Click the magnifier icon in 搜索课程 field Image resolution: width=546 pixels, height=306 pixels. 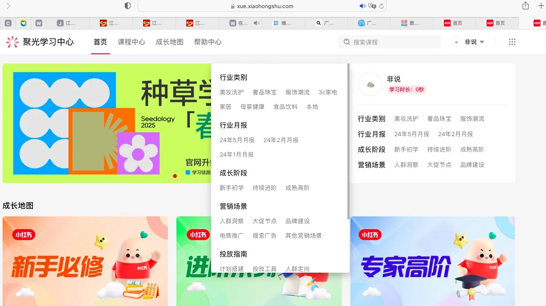tap(346, 42)
